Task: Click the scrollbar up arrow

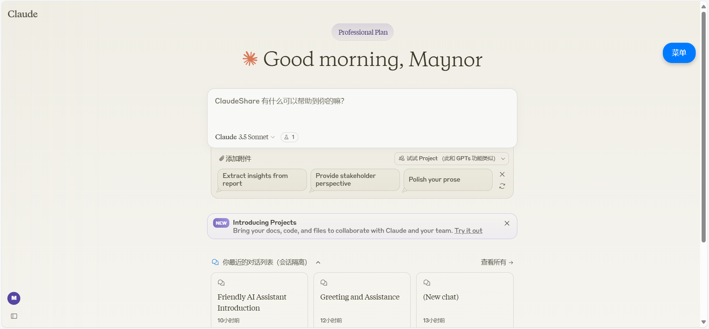Action: coord(704,7)
